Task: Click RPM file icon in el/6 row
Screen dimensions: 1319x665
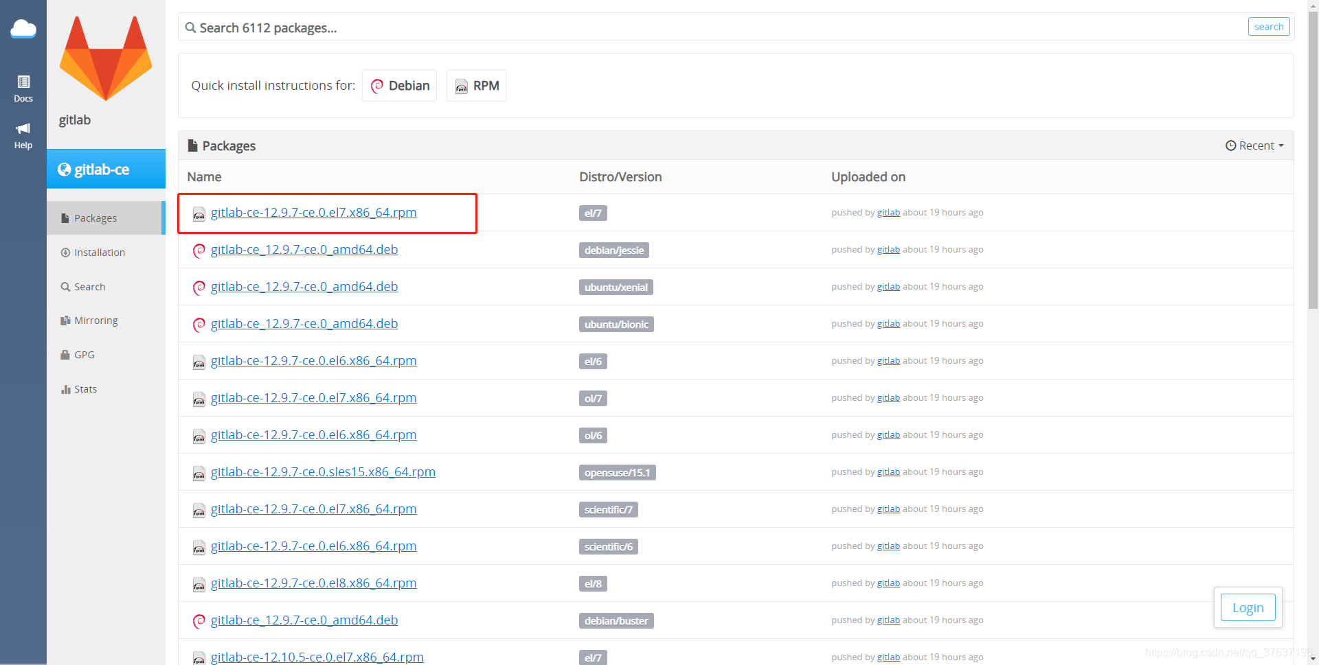Action: pos(199,362)
